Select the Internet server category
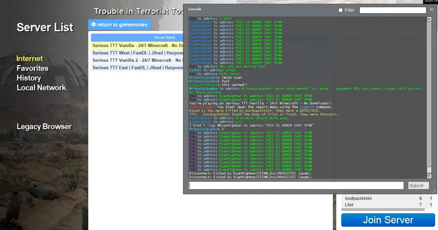Image resolution: width=438 pixels, height=230 pixels. (29, 59)
